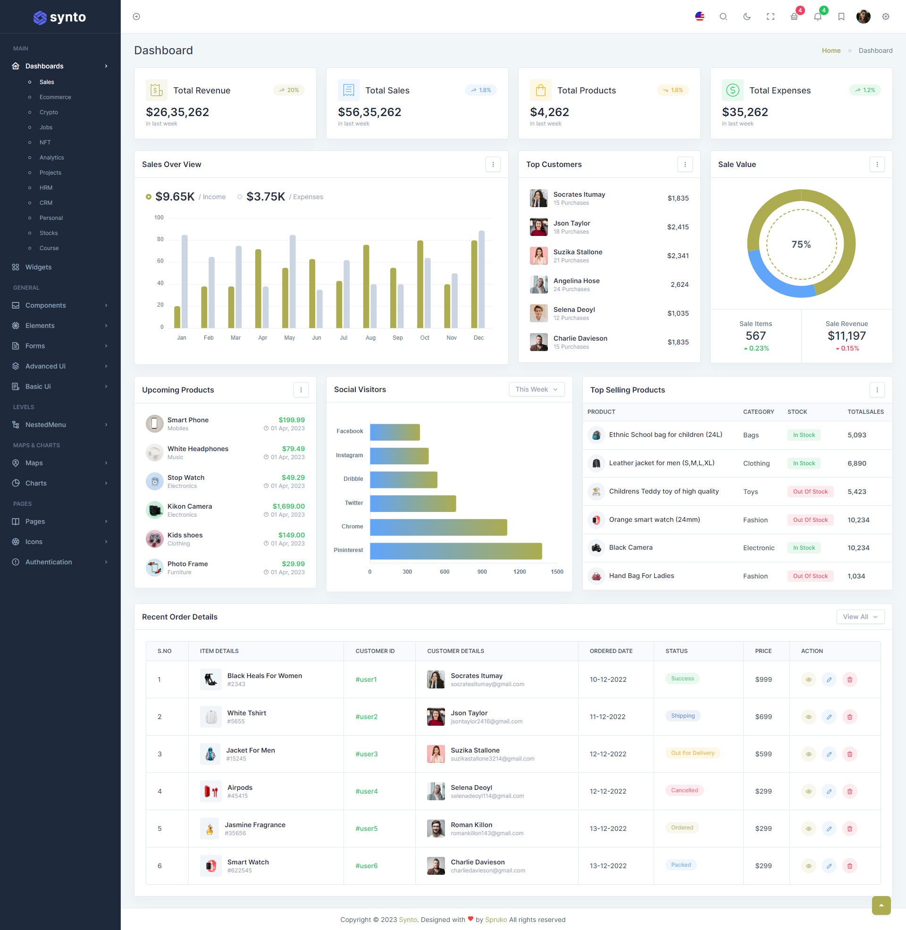
Task: View details of Jacket For Men order
Action: [x=808, y=754]
